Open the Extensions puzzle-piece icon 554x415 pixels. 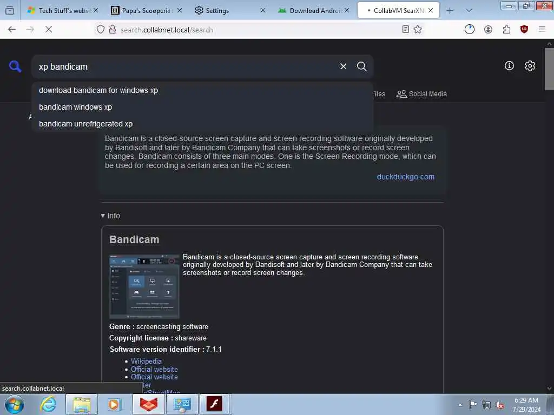pyautogui.click(x=506, y=30)
